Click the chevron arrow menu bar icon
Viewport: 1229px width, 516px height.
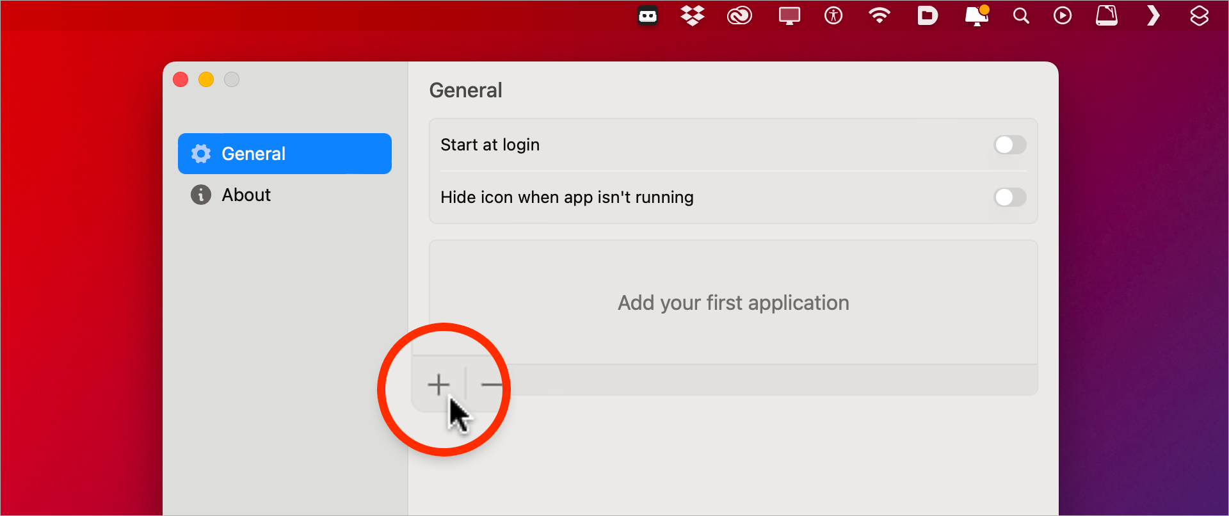1153,15
